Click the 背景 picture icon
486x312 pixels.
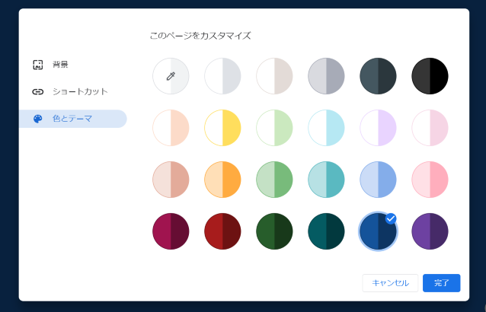38,65
